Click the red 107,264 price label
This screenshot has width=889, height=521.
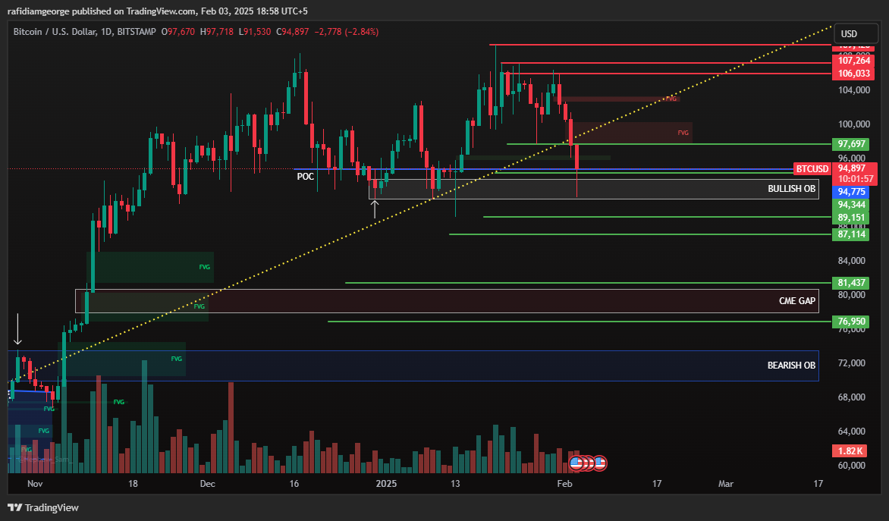(853, 61)
